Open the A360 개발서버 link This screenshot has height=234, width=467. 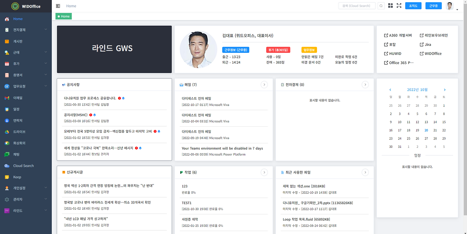click(398, 35)
